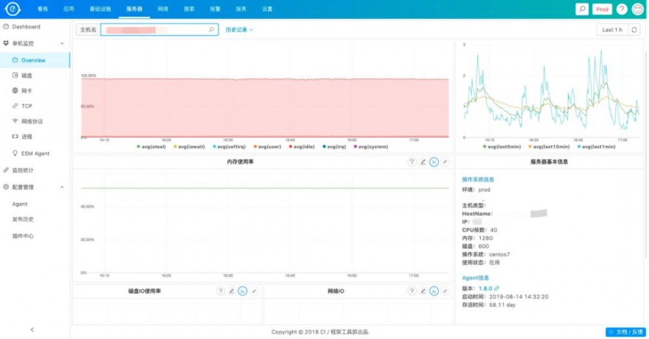Switch to the 基础设施 top tab
649x339 pixels.
(x=100, y=8)
